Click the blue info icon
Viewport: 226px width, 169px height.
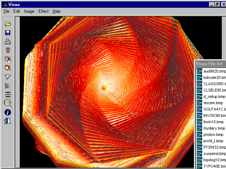8,112
